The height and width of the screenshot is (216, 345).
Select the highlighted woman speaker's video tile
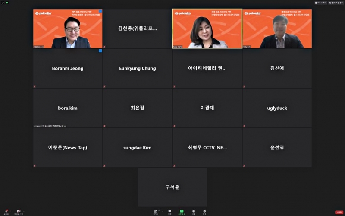(x=207, y=29)
